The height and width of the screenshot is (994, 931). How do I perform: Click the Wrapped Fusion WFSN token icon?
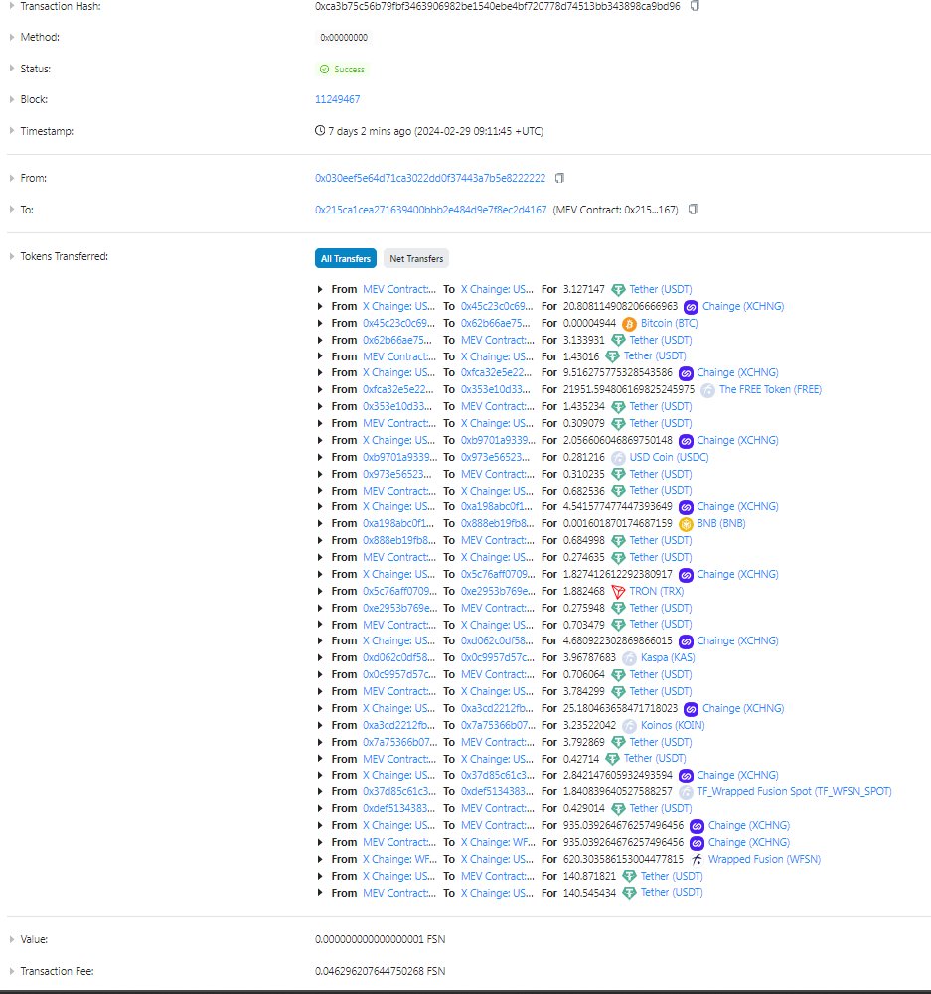click(697, 860)
